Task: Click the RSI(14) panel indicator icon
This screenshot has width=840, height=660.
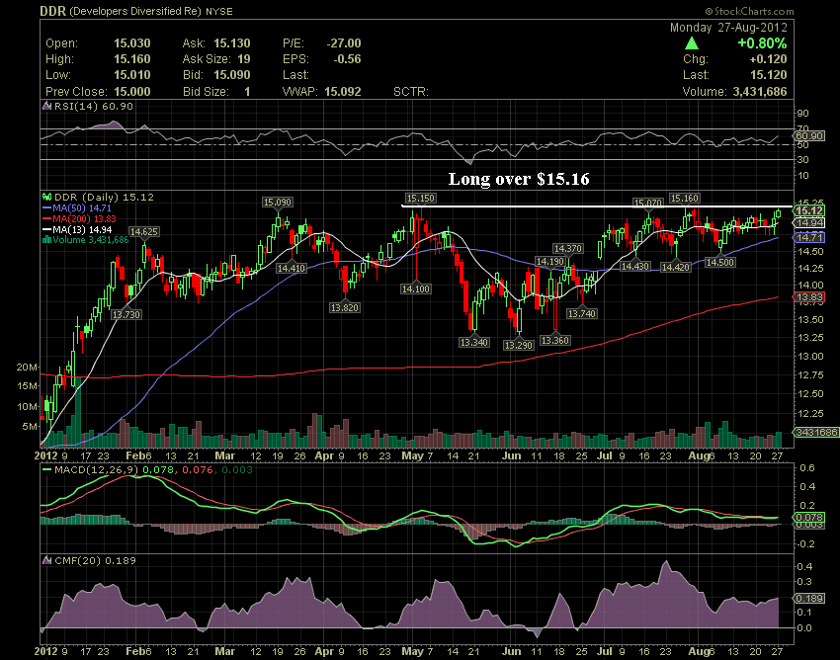Action: [x=47, y=106]
